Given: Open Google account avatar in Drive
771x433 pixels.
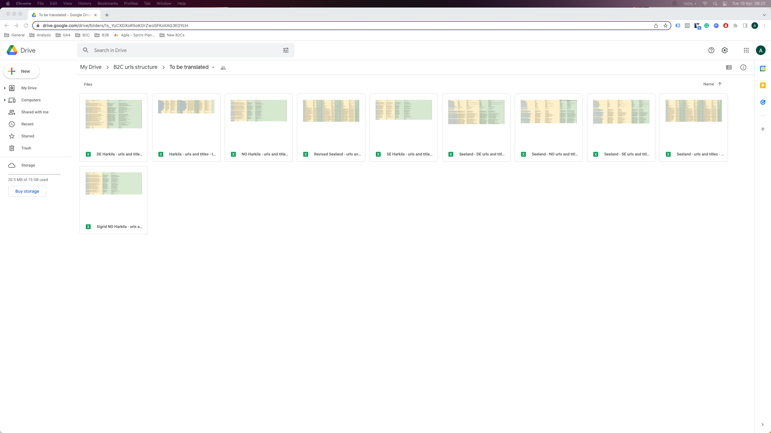Looking at the screenshot, I should [761, 50].
